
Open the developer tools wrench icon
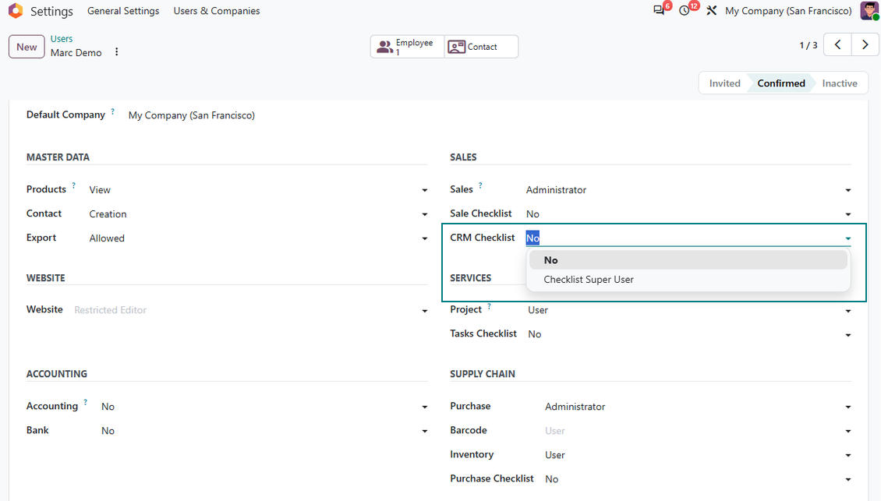[711, 11]
